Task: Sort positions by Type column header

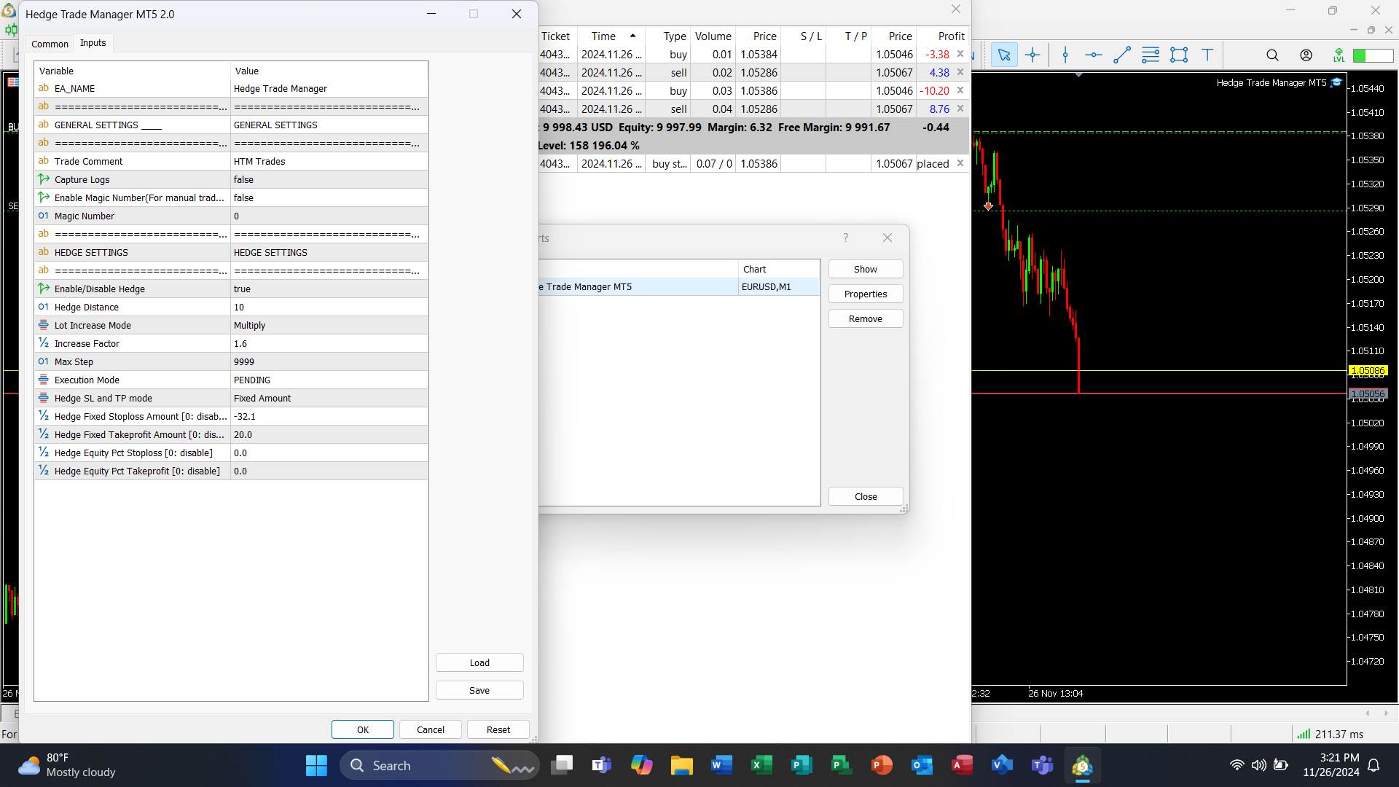Action: pos(668,36)
